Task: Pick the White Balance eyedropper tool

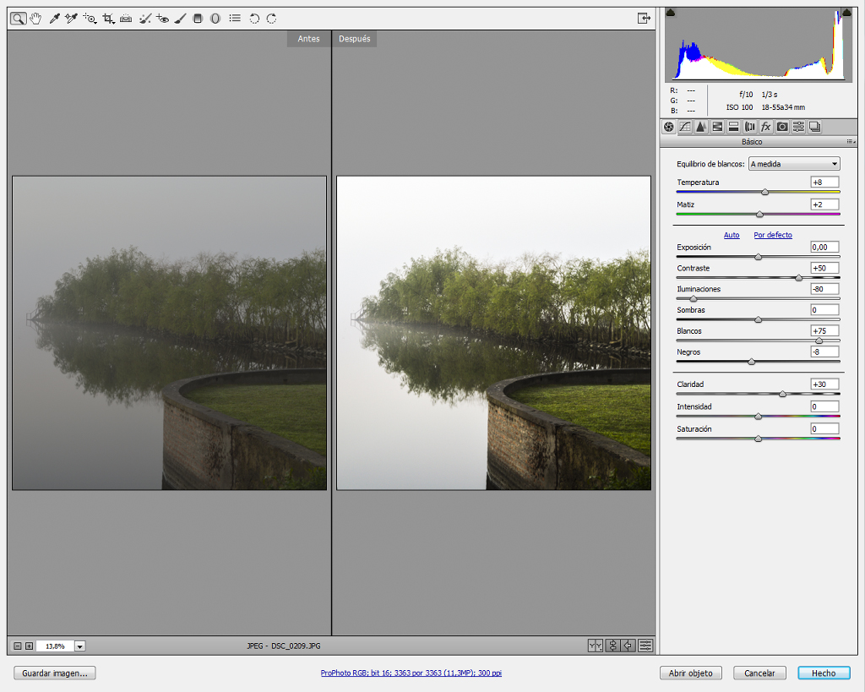Action: tap(54, 19)
